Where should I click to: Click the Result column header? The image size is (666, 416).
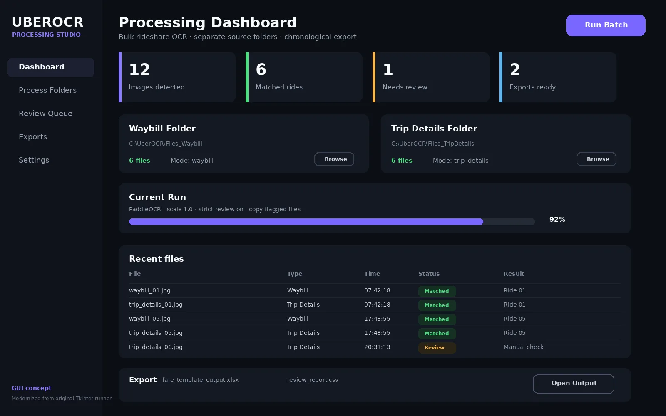514,274
